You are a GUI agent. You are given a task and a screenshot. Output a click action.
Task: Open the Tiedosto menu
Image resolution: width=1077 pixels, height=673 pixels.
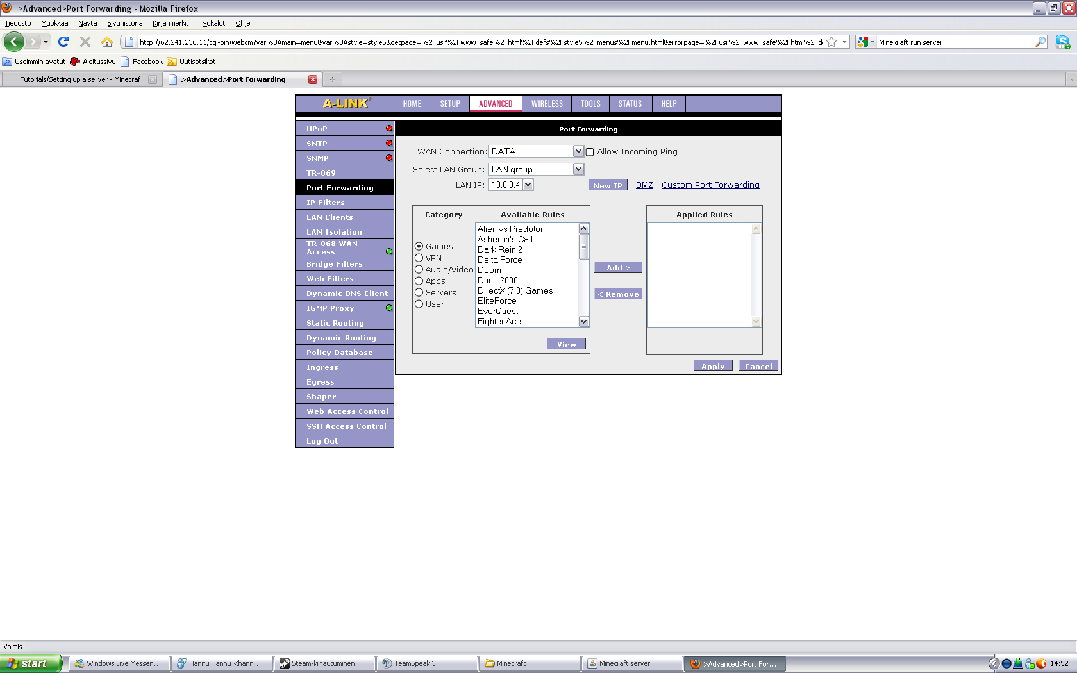tap(18, 23)
